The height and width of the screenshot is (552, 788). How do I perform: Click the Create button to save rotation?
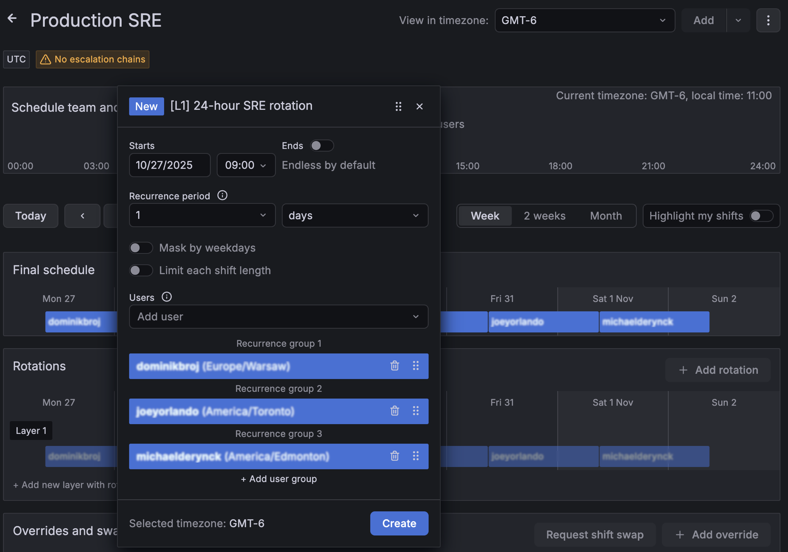pos(398,523)
